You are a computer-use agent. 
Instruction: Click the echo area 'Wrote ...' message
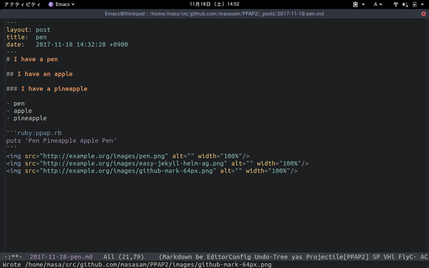[x=137, y=265]
